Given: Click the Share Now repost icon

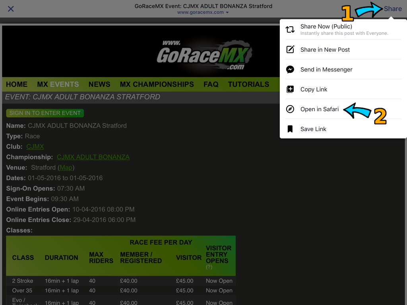Looking at the screenshot, I should [290, 29].
